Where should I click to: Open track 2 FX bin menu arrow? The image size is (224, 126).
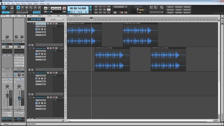click(63, 51)
